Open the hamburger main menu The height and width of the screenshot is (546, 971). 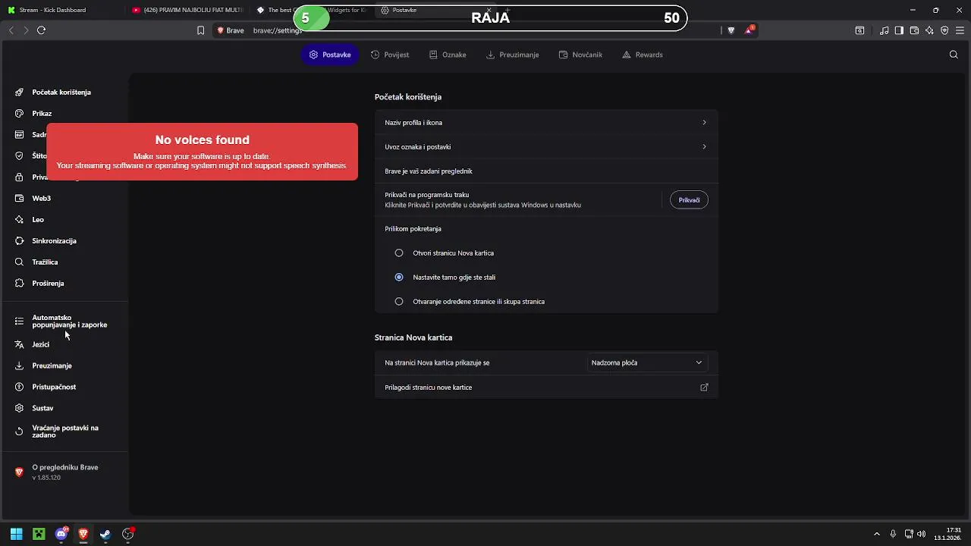click(x=960, y=30)
